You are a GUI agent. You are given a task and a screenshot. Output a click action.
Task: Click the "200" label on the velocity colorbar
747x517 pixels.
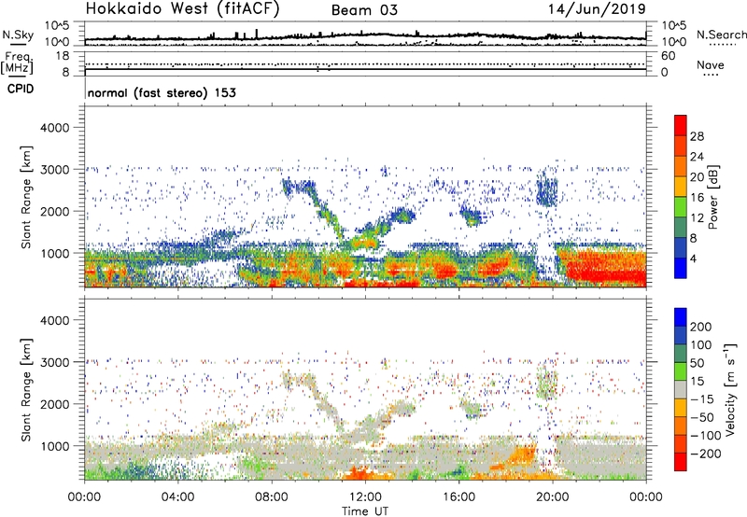[x=701, y=327]
